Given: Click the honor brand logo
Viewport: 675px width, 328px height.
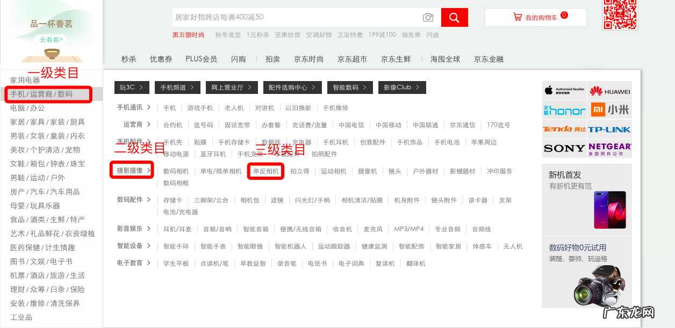Looking at the screenshot, I should point(564,110).
